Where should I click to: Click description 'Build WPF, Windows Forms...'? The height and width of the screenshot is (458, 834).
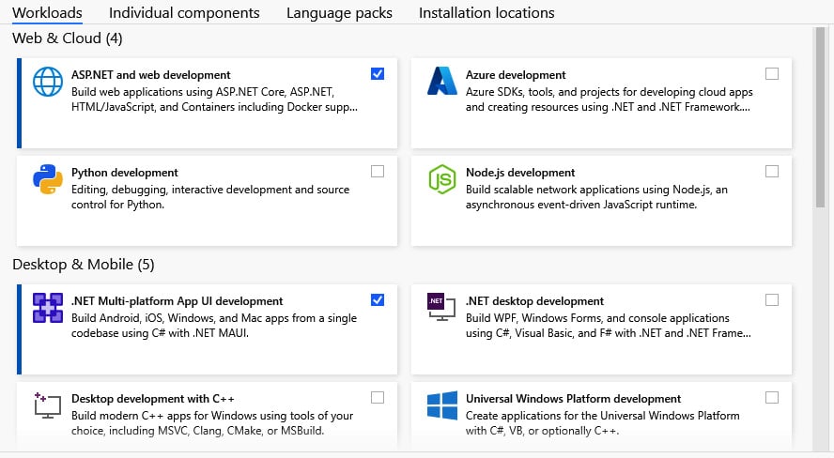pos(609,326)
